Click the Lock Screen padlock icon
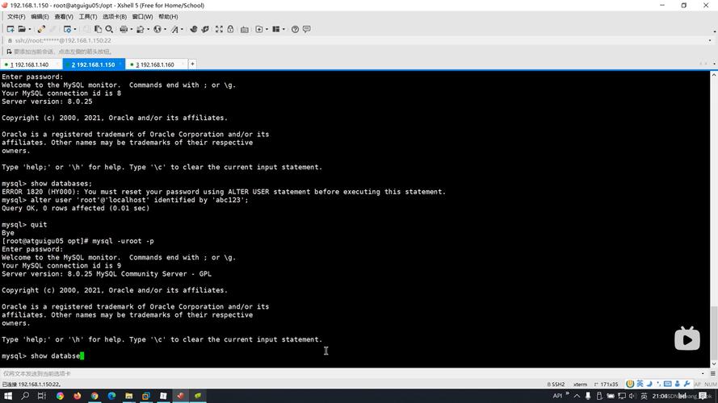The width and height of the screenshot is (718, 403). point(230,29)
